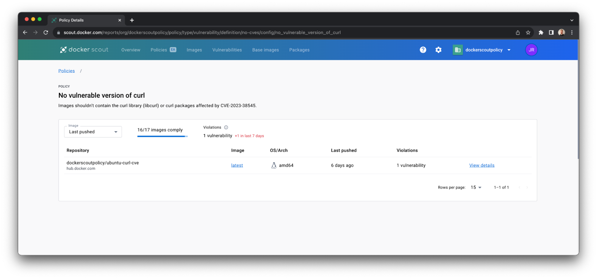Open the help question mark icon
The width and height of the screenshot is (597, 279).
423,50
